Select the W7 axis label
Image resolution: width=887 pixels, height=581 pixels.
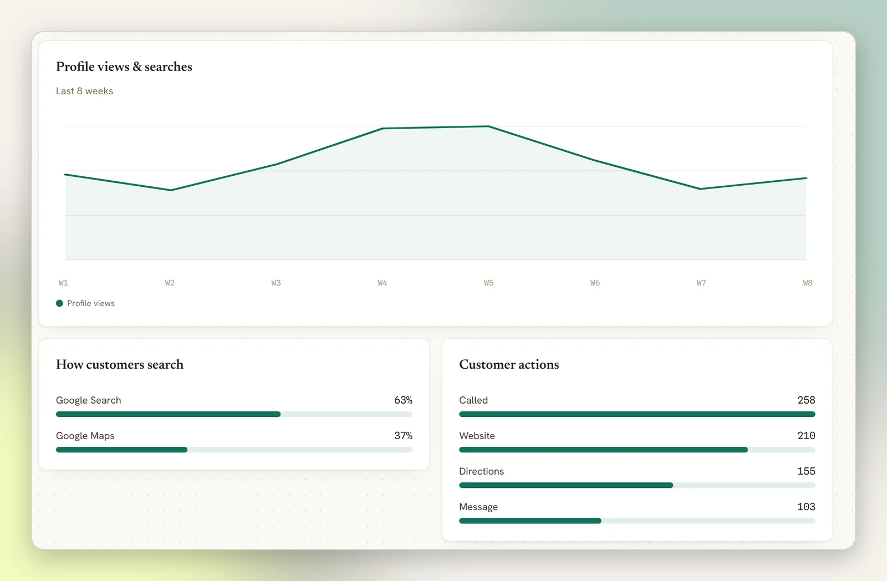pyautogui.click(x=701, y=283)
